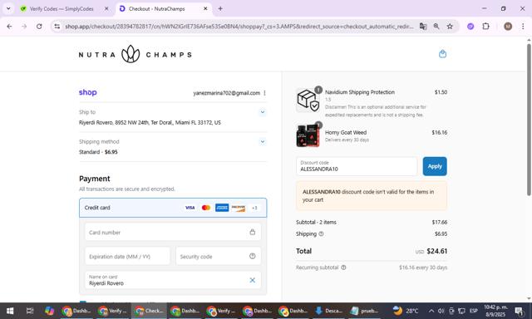The height and width of the screenshot is (319, 532).
Task: Open the ESP language indicator
Action: [474, 311]
